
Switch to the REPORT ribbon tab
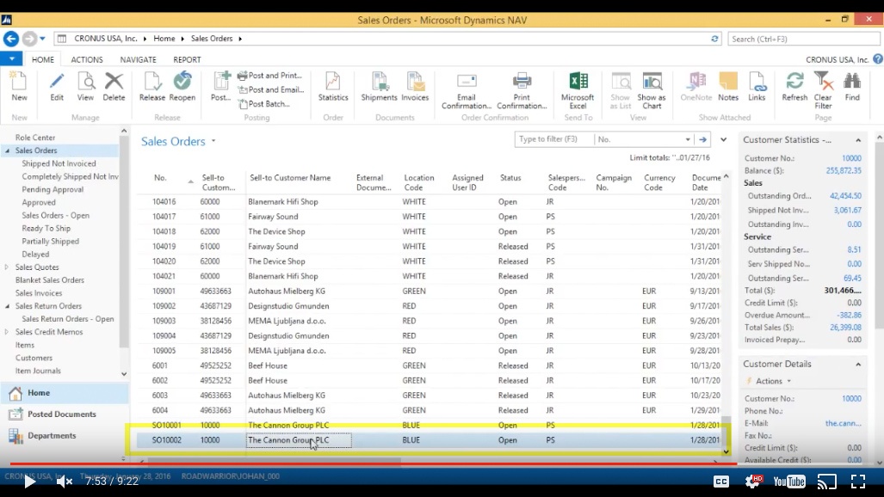(187, 59)
